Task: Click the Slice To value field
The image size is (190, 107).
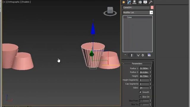Action: coord(144,105)
